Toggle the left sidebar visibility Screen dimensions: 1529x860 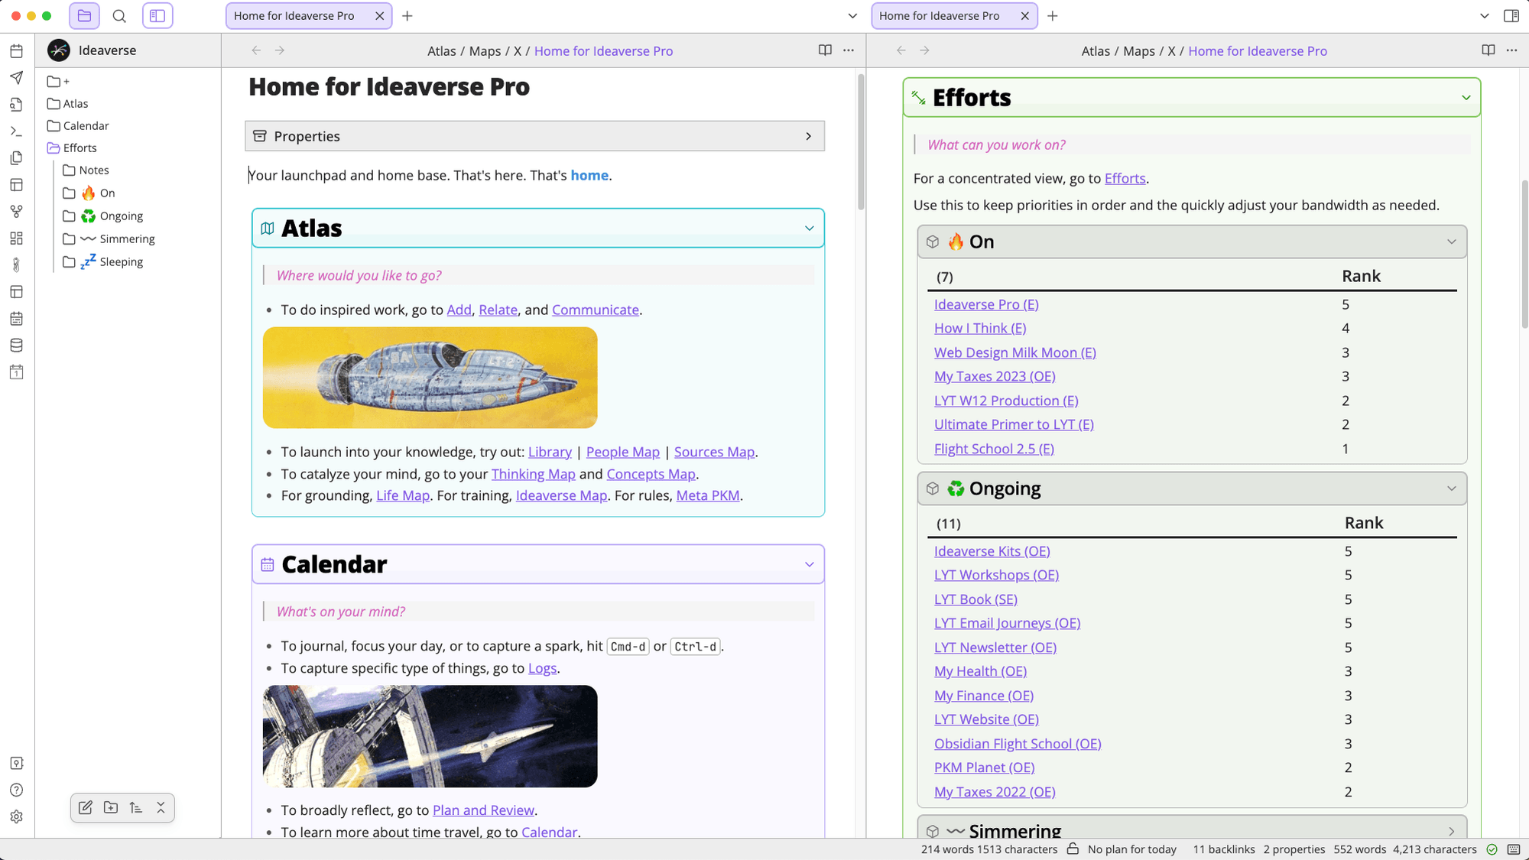point(157,15)
